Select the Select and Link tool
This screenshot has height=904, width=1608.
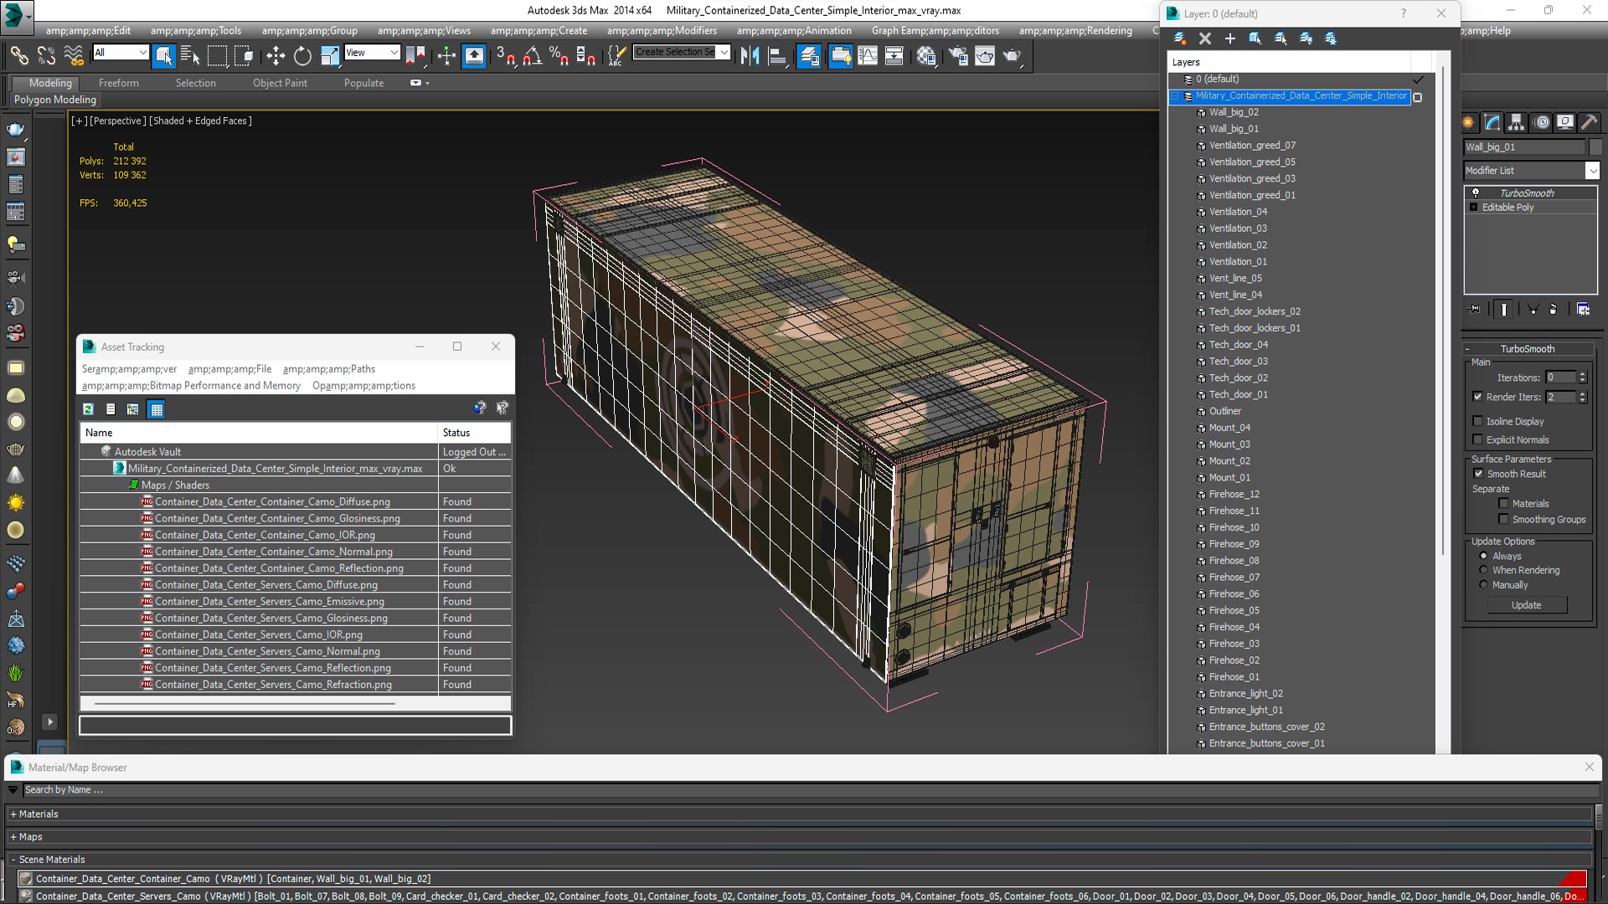18,56
